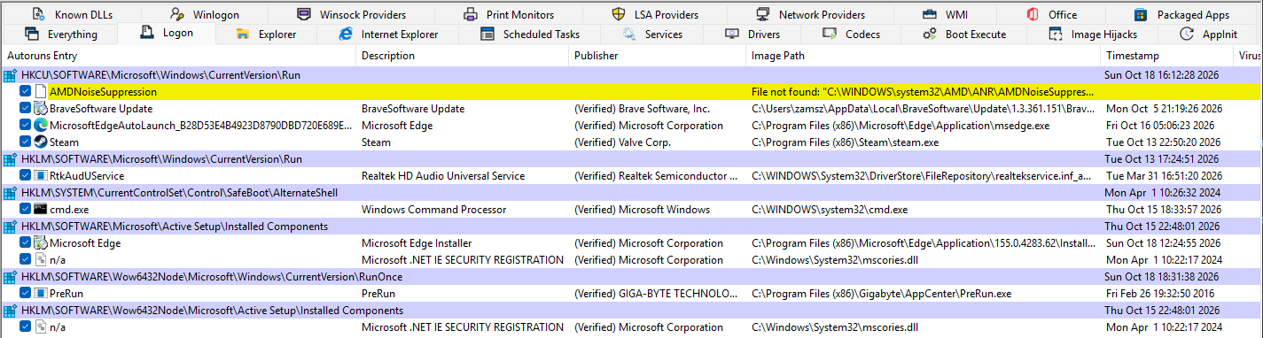Open the Codecs tab
This screenshot has width=1263, height=338.
pyautogui.click(x=851, y=35)
